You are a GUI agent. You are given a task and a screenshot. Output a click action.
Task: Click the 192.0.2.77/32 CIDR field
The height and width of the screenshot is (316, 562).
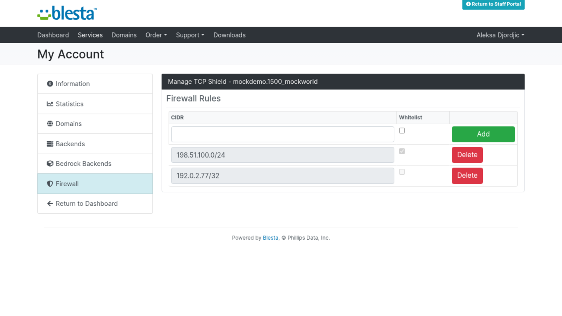tap(283, 176)
